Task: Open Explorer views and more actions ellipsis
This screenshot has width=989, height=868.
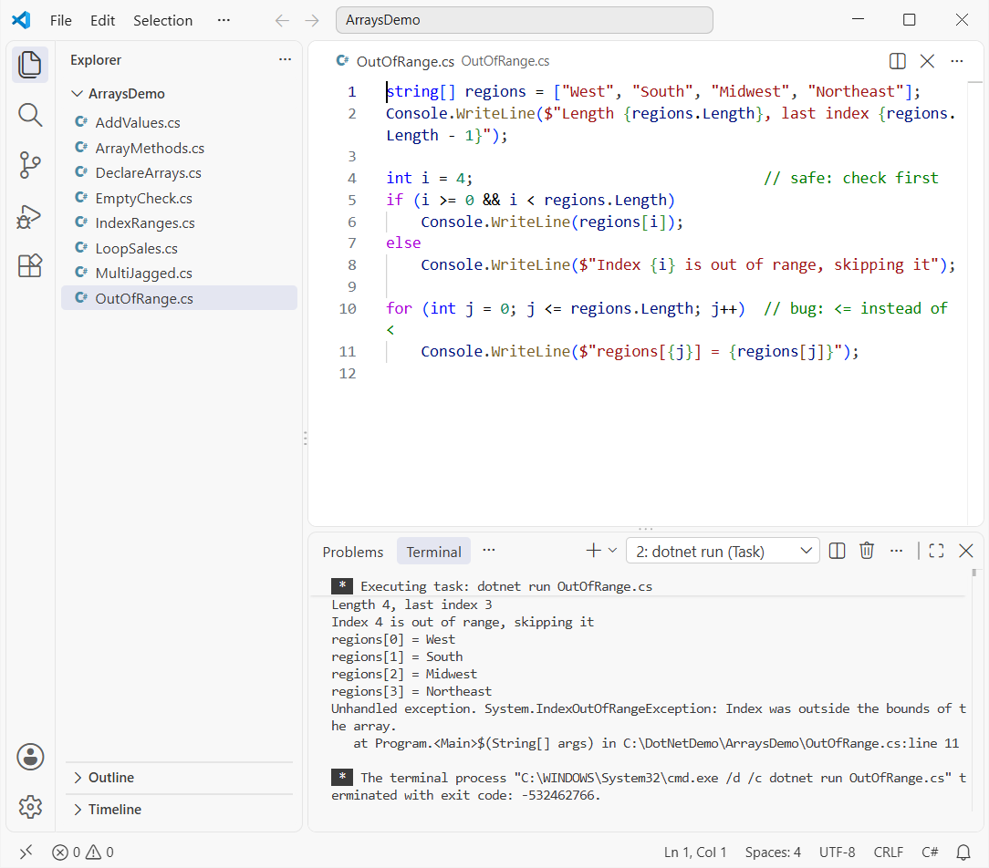Action: 285,59
